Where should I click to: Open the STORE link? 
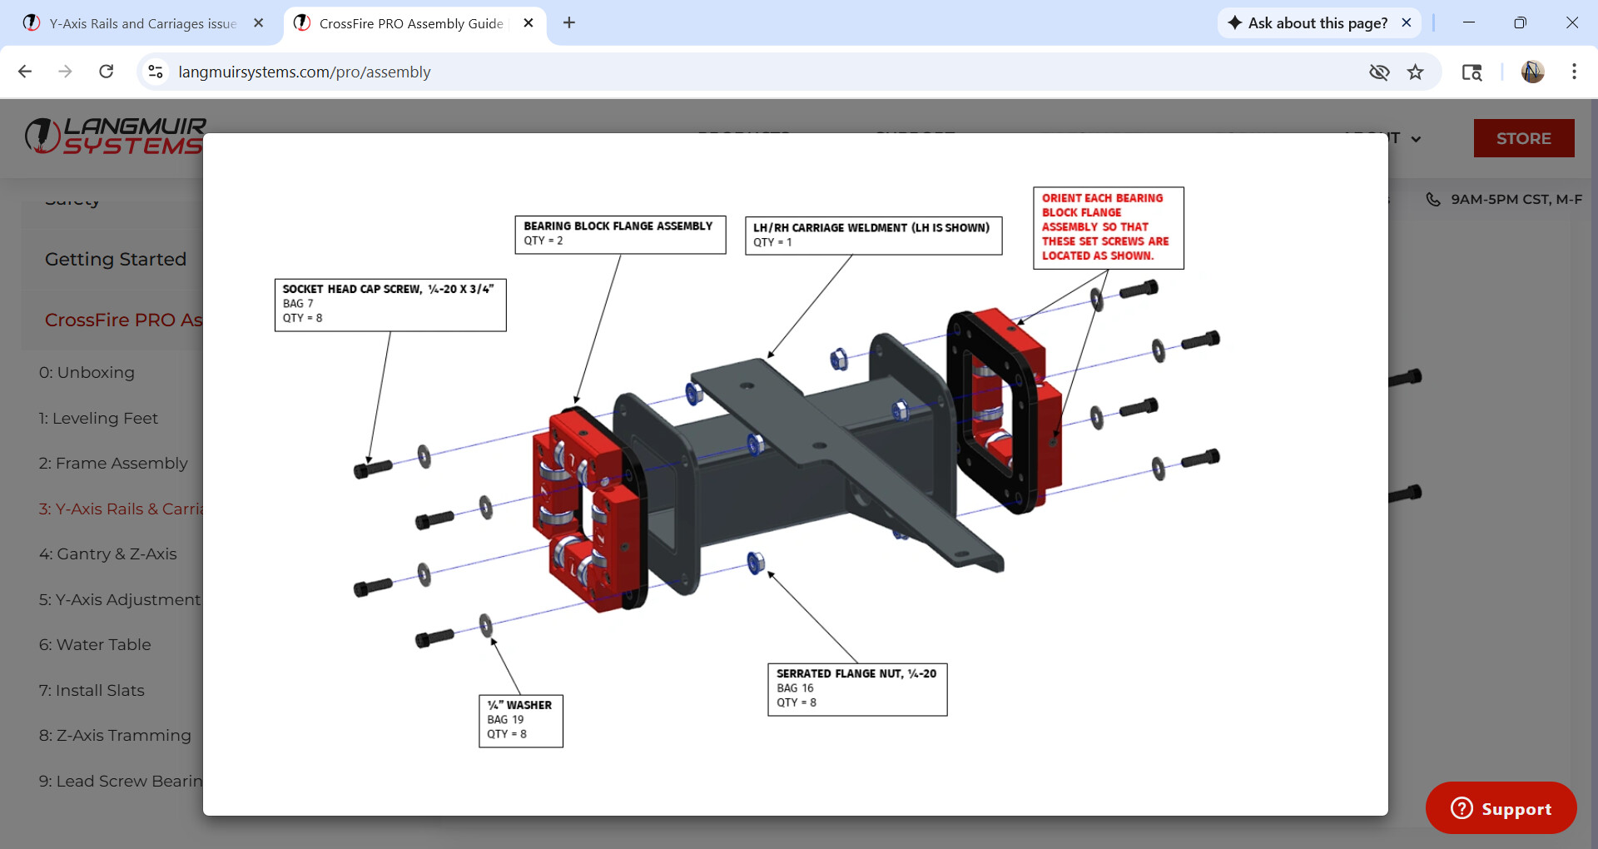(1523, 138)
